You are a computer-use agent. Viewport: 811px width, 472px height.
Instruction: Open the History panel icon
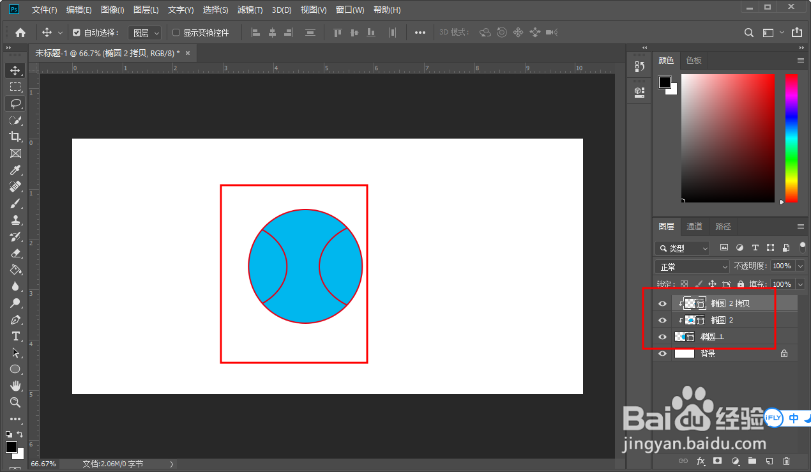pos(639,66)
